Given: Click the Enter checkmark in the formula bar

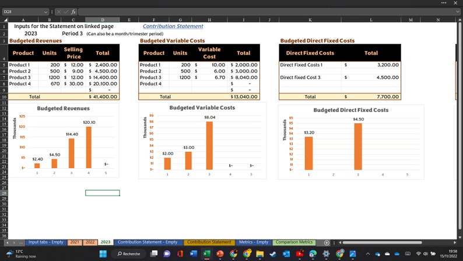Looking at the screenshot, I should pyautogui.click(x=66, y=12).
